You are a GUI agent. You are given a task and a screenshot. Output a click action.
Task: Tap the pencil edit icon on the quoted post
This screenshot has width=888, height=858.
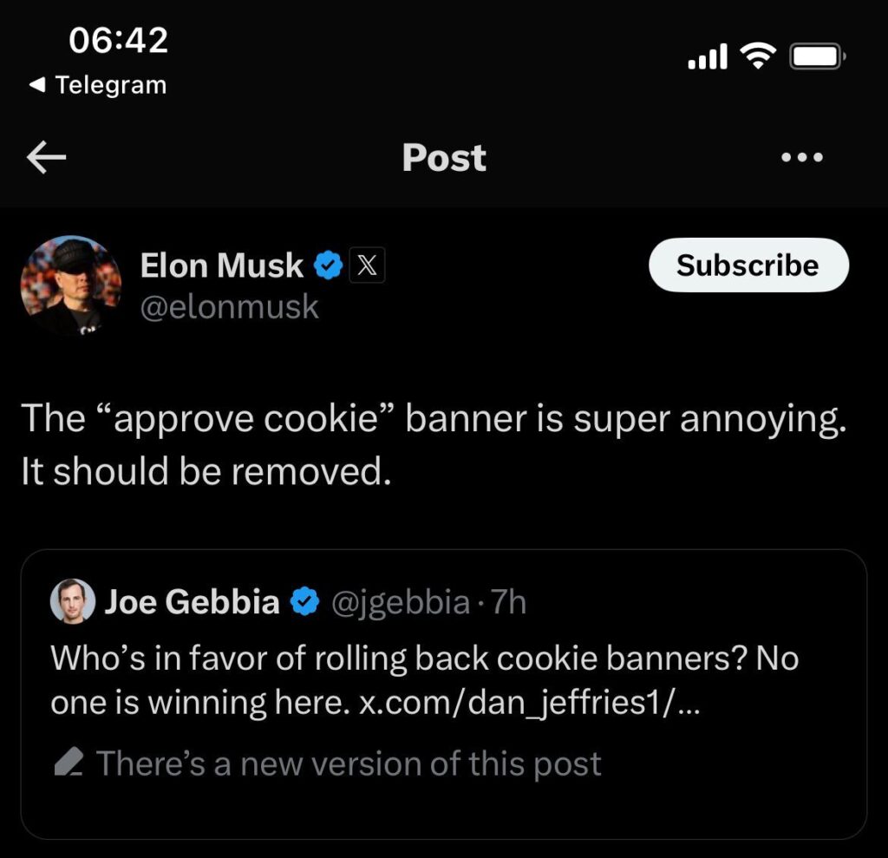coord(69,763)
